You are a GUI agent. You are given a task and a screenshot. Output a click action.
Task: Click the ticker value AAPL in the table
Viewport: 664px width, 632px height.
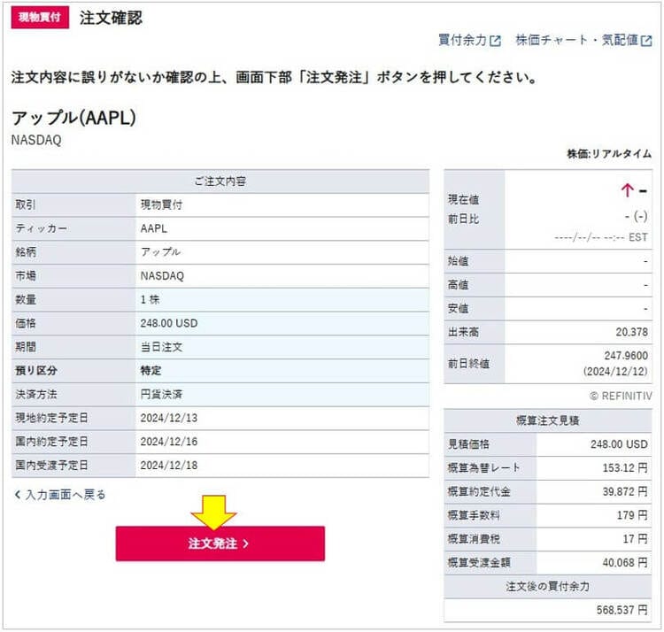(154, 228)
